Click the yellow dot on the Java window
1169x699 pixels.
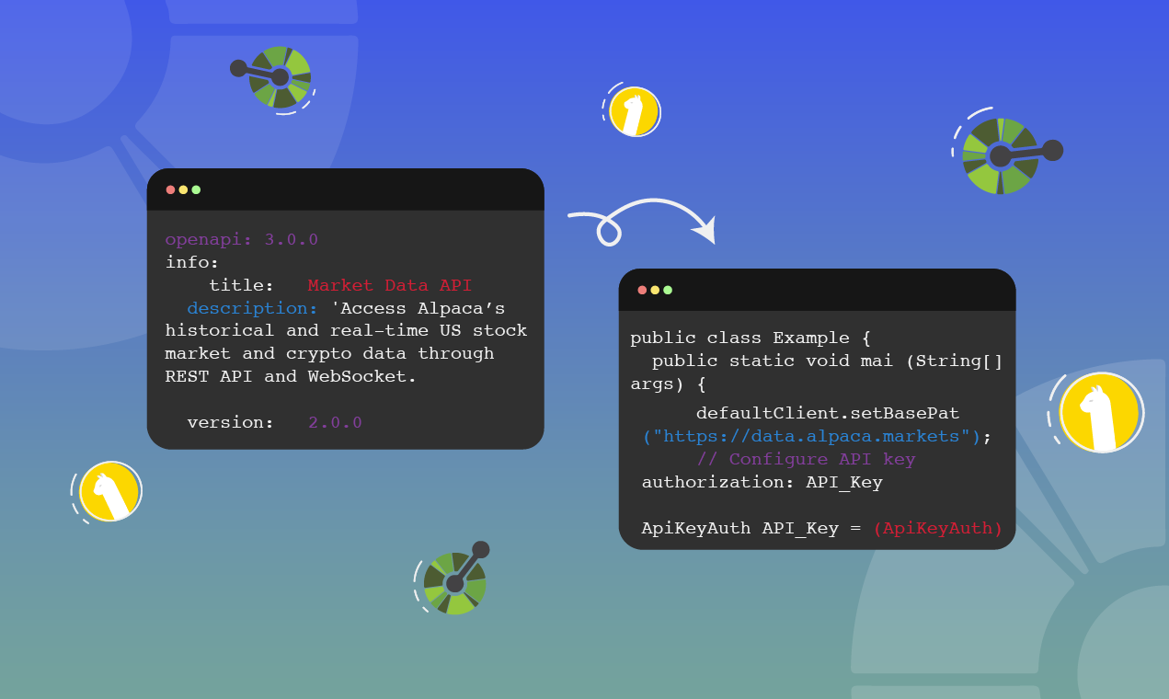655,290
